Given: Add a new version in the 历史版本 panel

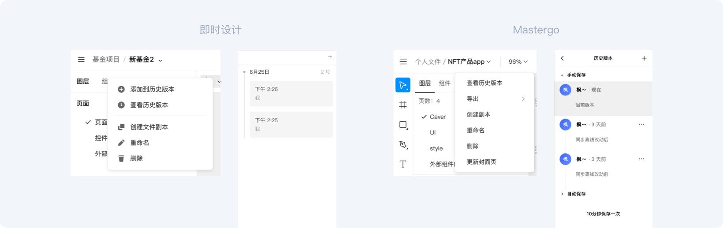Looking at the screenshot, I should pos(644,58).
